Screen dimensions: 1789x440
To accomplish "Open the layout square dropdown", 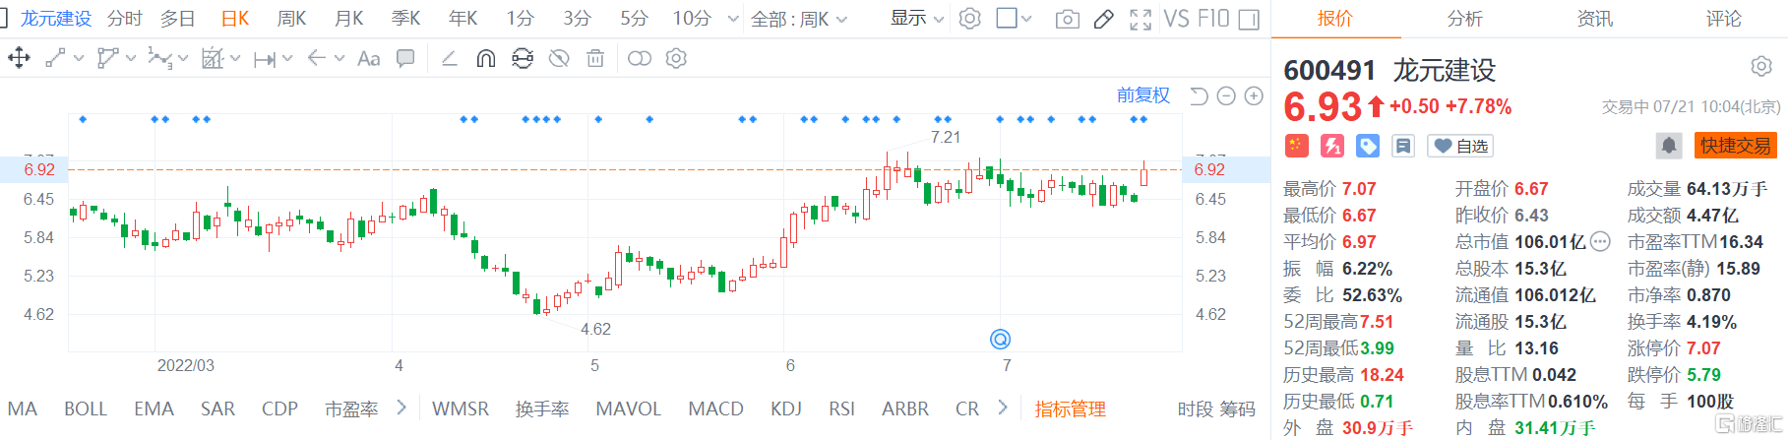I will coord(1014,19).
